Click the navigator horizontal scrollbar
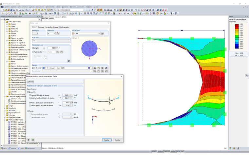 click(20, 145)
